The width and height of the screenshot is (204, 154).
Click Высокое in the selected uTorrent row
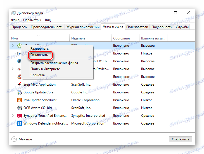(x=148, y=46)
